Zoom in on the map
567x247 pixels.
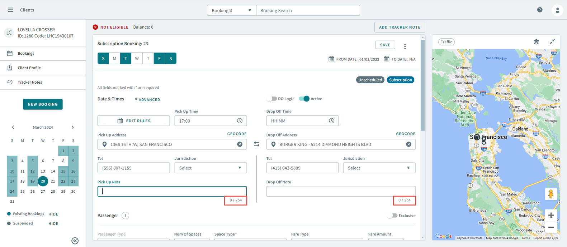[x=551, y=215]
